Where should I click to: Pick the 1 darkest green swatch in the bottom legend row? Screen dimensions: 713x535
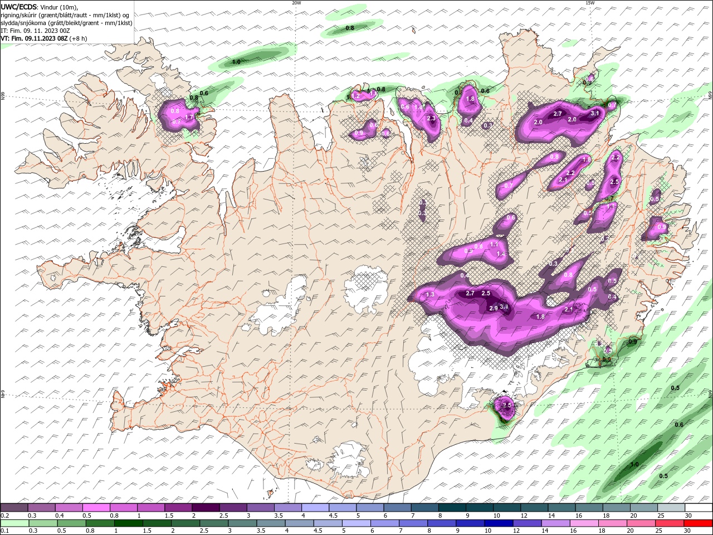pos(128,523)
